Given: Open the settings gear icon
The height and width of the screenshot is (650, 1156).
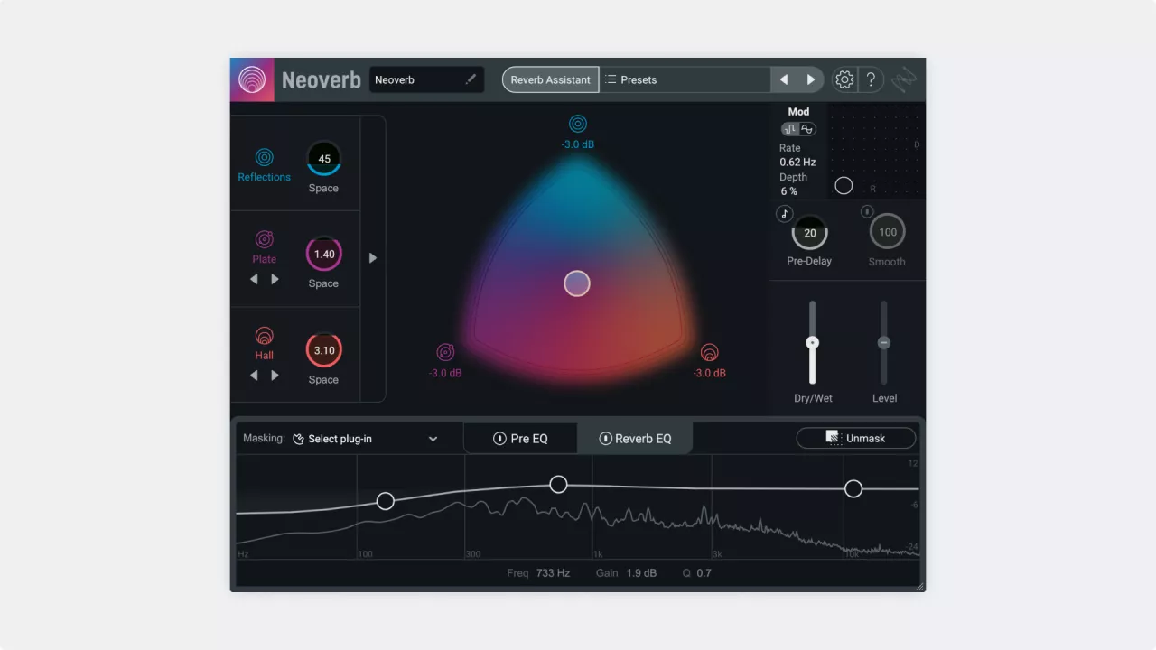Looking at the screenshot, I should coord(844,79).
